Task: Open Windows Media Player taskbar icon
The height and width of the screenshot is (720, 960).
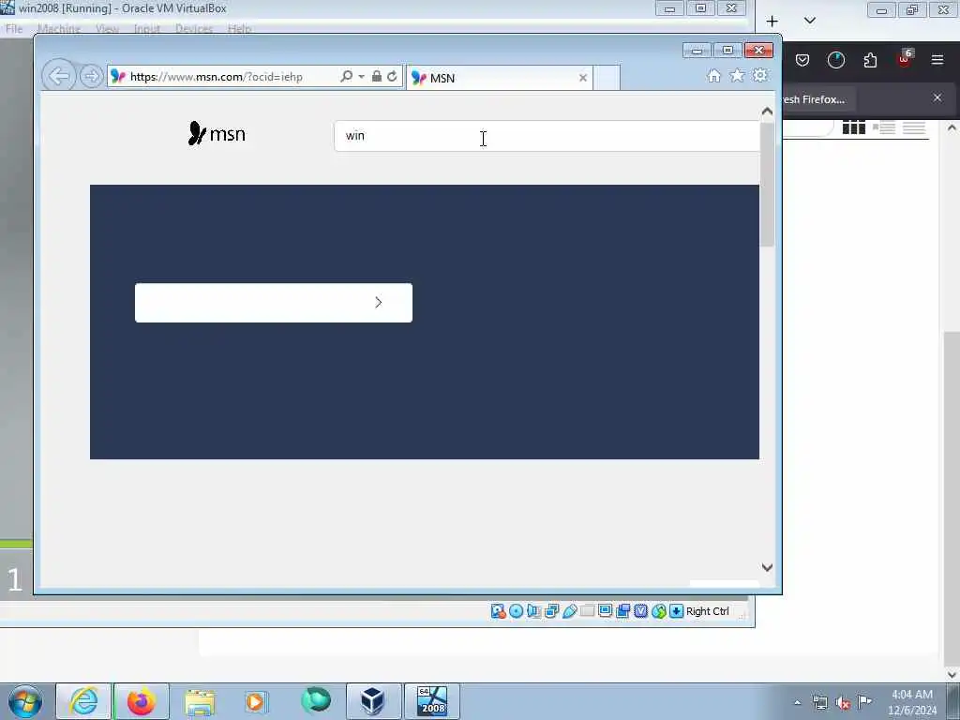Action: [x=255, y=701]
